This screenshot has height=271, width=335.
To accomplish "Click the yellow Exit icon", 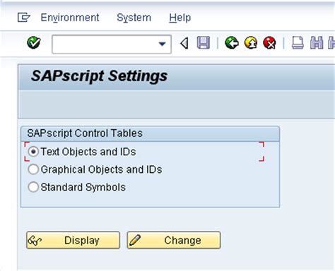I will 251,43.
